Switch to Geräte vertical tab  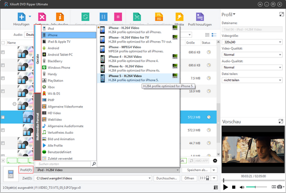coord(38,59)
